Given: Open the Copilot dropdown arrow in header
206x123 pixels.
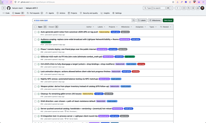Looking at the screenshot, I should [x=171, y=8].
